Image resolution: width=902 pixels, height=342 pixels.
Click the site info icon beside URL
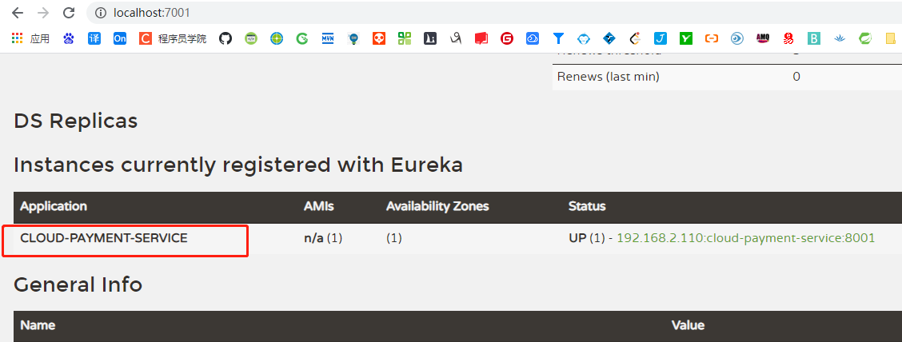[102, 13]
